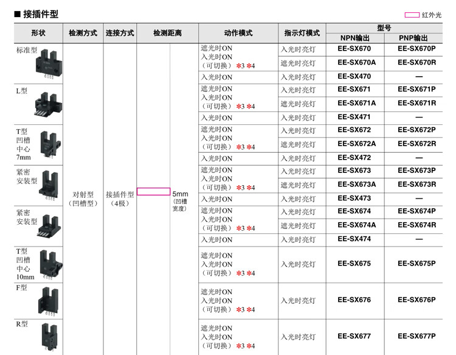Select model EE-SX672
The width and height of the screenshot is (456, 355).
pos(354,130)
